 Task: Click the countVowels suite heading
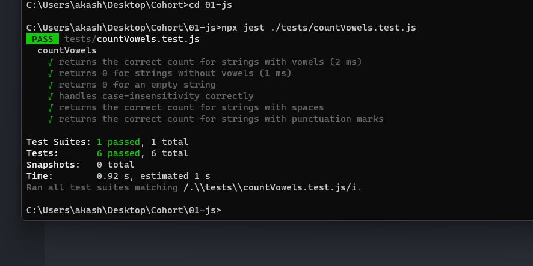67,50
